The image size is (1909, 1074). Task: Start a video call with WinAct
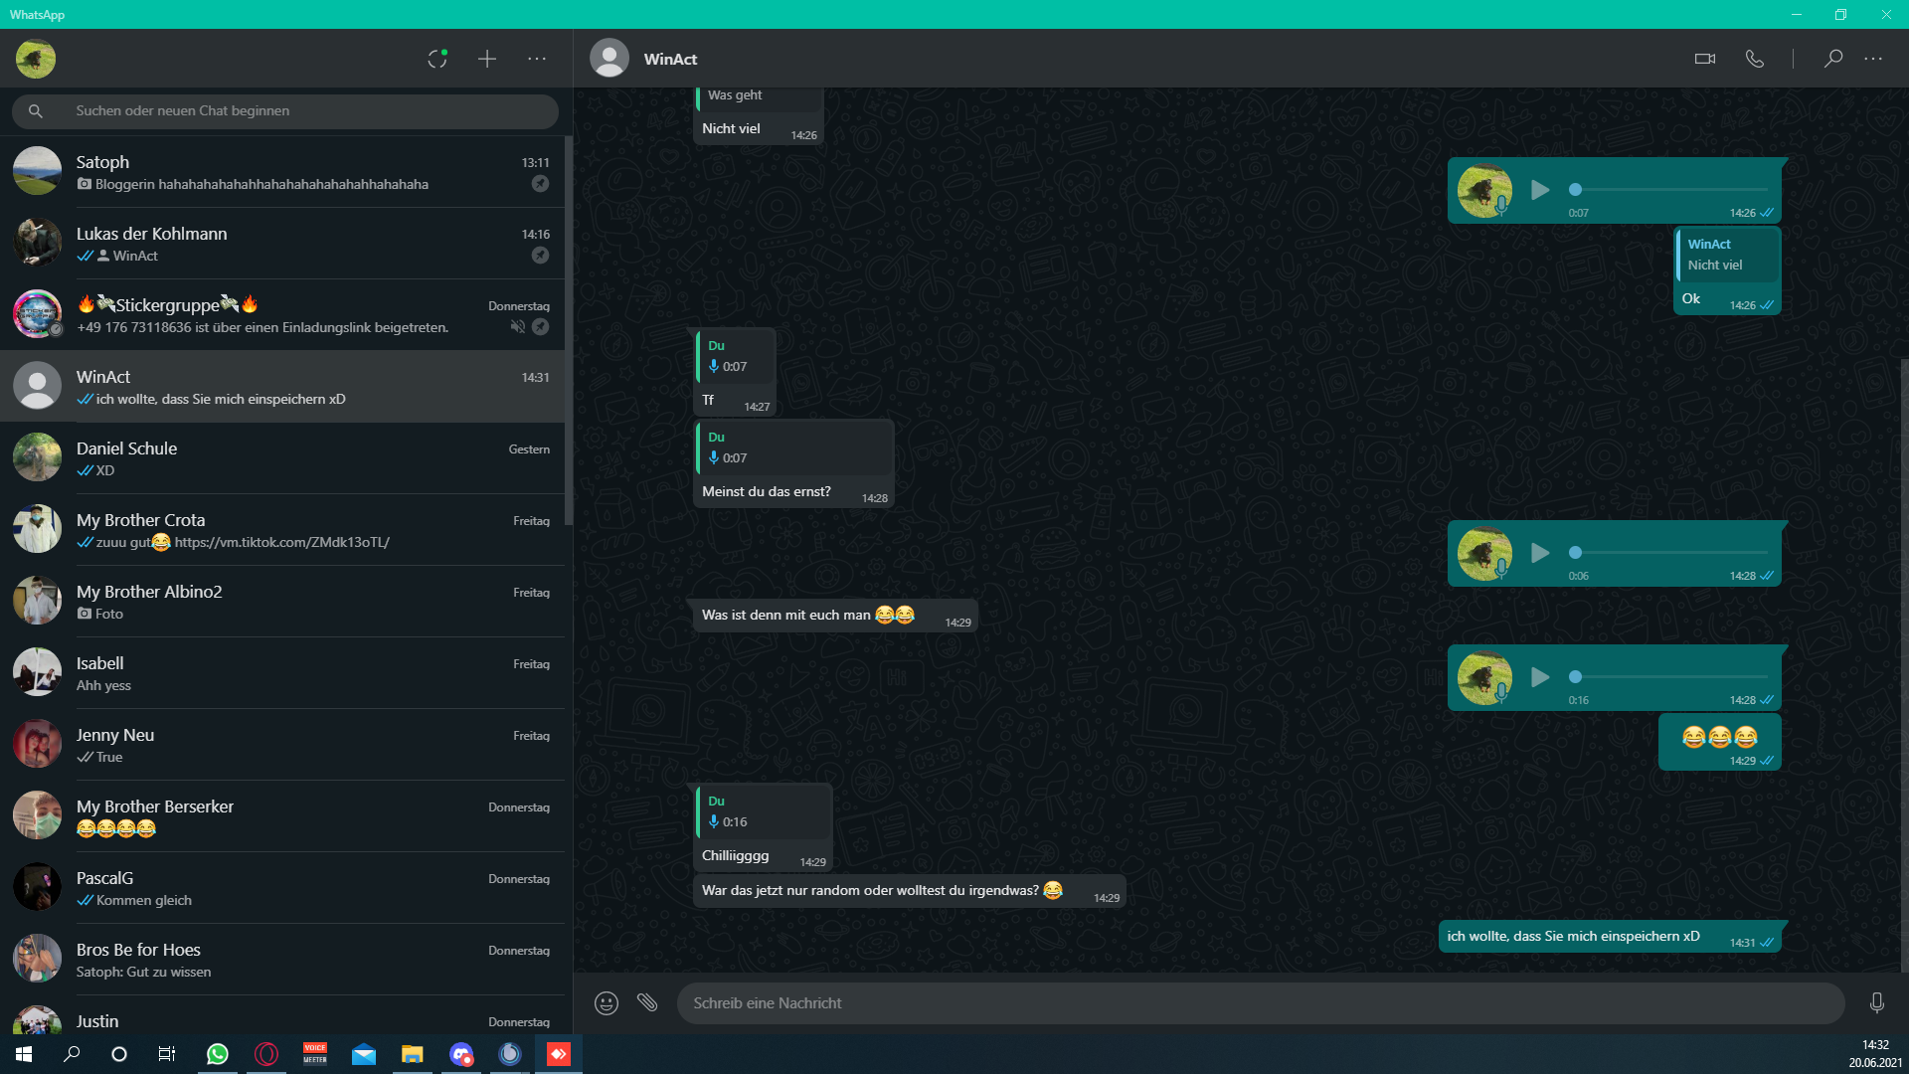(1704, 59)
